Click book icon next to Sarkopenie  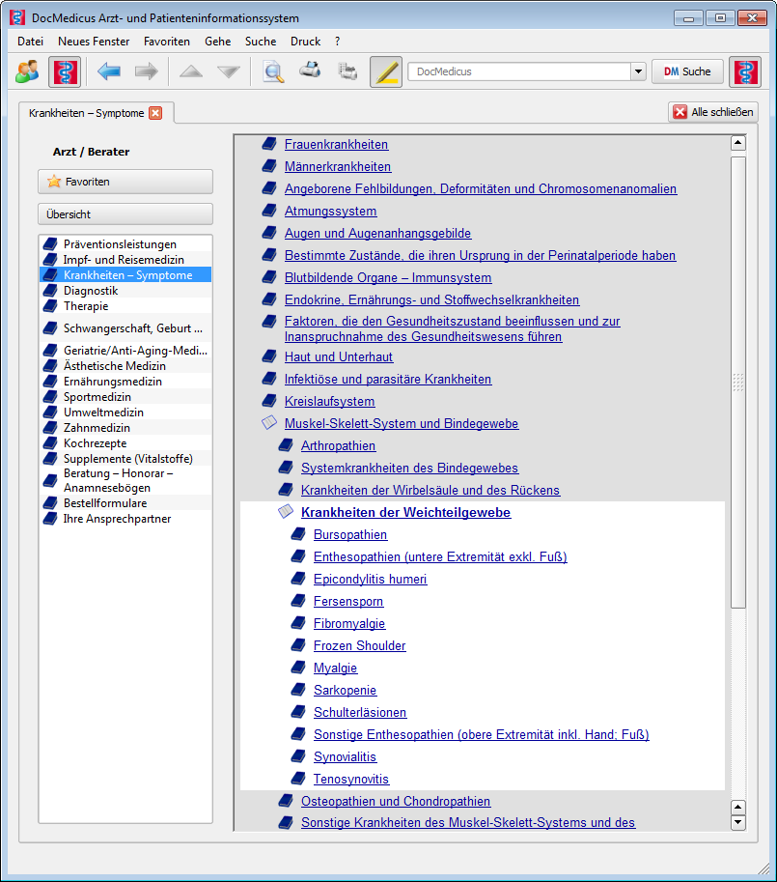(x=298, y=690)
